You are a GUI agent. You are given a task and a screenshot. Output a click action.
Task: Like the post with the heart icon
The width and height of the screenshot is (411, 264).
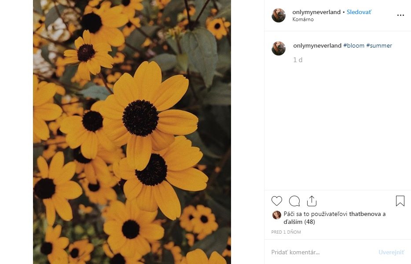277,201
